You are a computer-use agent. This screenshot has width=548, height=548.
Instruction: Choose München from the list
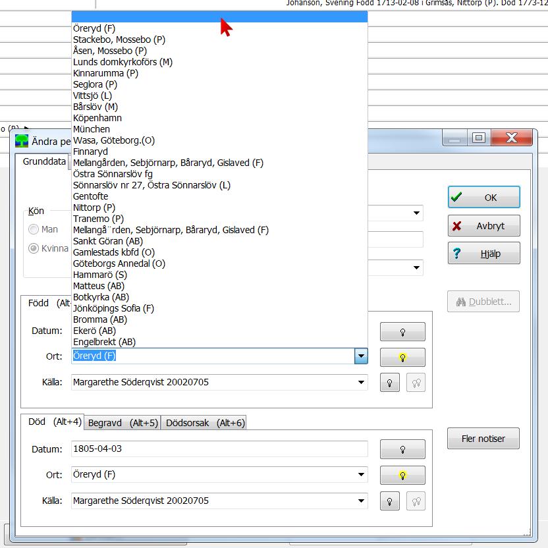tap(219, 129)
